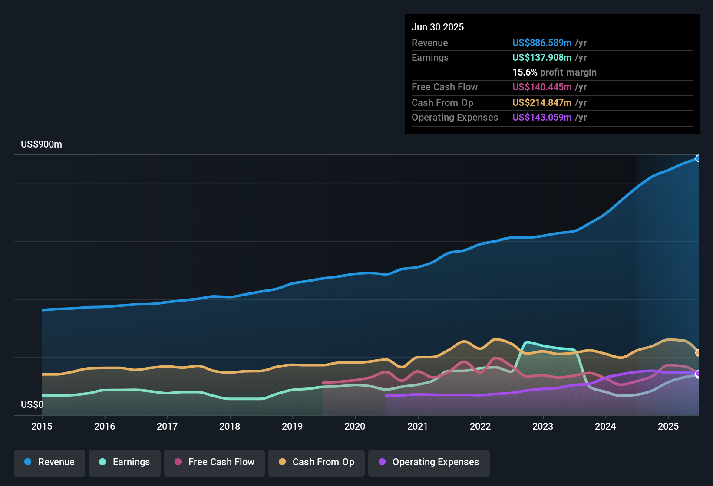Select the 2020 x-axis year label
713x486 pixels.
[355, 426]
